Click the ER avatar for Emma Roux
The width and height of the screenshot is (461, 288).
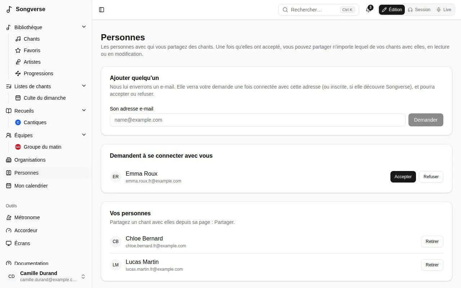(x=116, y=177)
